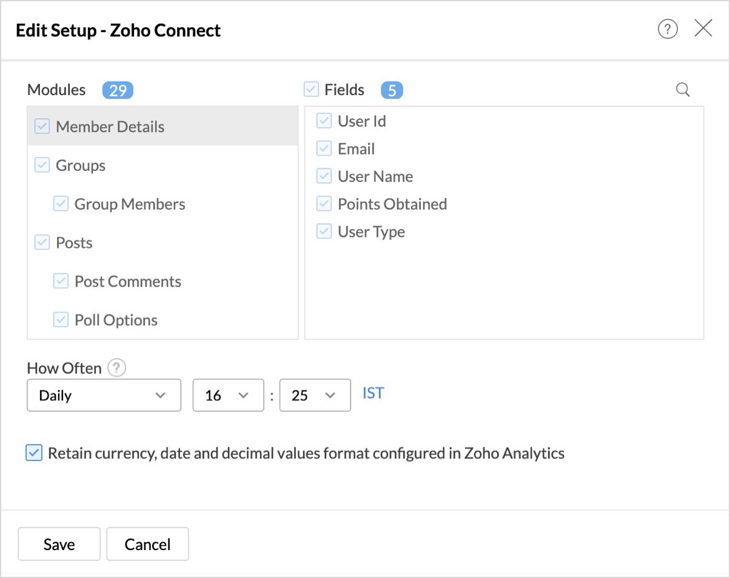Disable Retain currency, date format option
The image size is (730, 578).
pyautogui.click(x=34, y=453)
